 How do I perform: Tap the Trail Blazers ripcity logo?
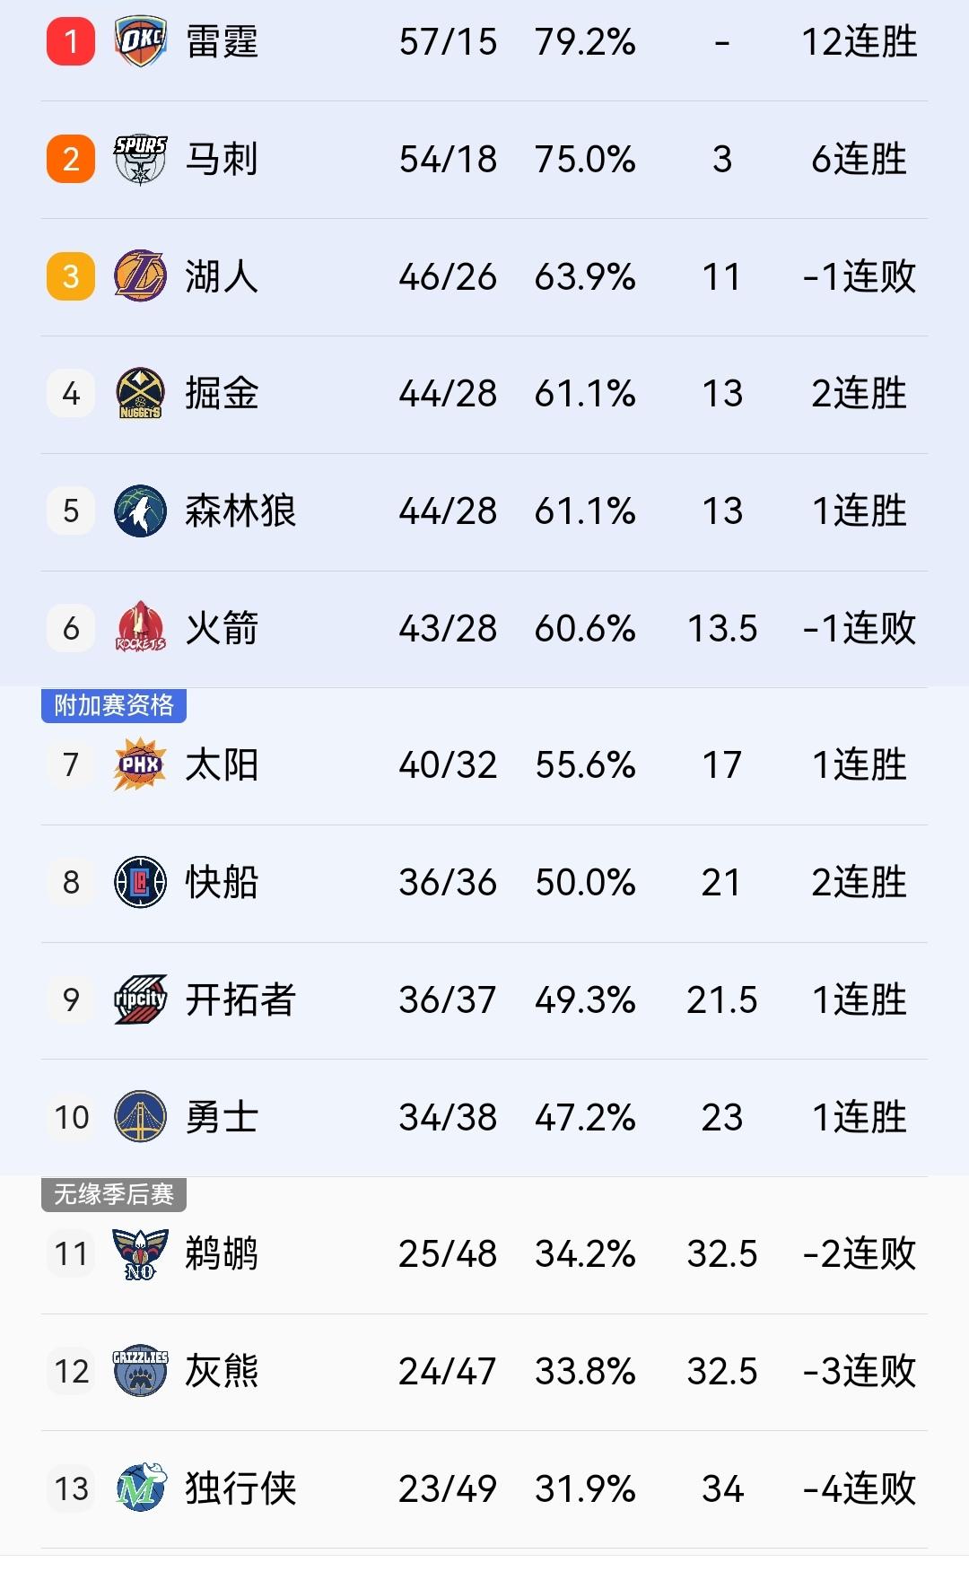pyautogui.click(x=141, y=999)
